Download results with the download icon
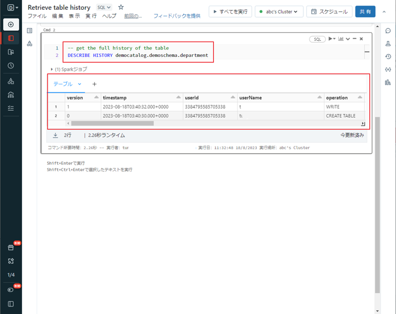Screen dimensions: 396x314 pos(55,135)
